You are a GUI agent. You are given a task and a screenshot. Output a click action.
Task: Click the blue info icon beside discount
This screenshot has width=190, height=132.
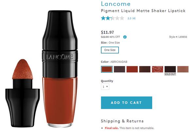coord(125,37)
